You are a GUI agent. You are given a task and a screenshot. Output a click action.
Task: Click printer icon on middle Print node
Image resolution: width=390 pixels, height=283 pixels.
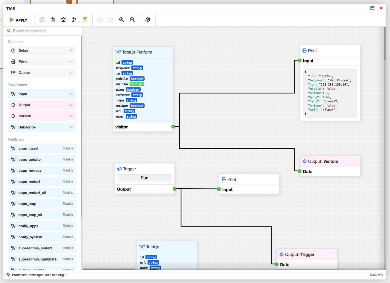[224, 179]
